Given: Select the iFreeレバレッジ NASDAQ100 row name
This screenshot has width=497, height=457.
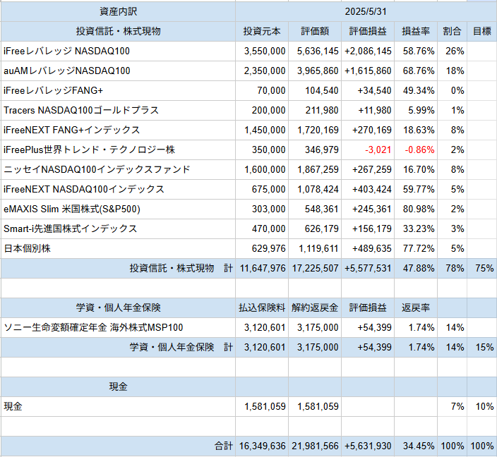Looking at the screenshot, I should tap(118, 51).
